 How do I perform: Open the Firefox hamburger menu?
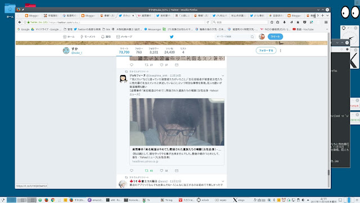(x=326, y=23)
